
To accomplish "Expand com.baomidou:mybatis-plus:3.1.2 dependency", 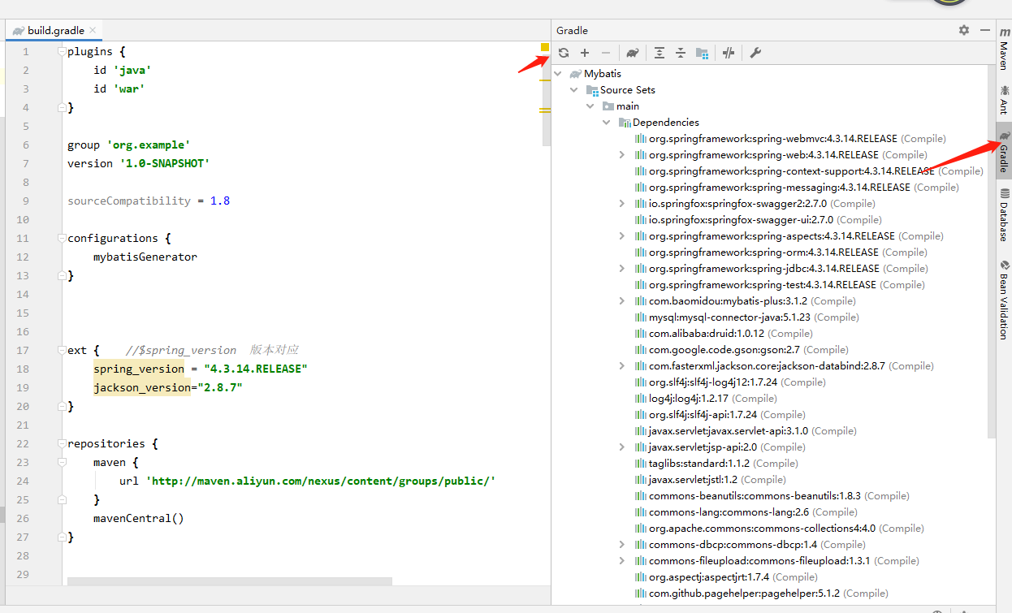I will [x=622, y=301].
